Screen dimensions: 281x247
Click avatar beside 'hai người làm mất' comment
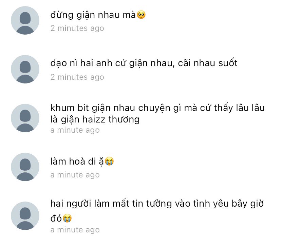coord(25,216)
